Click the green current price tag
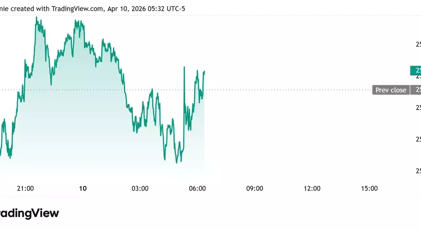Image resolution: width=421 pixels, height=230 pixels. (416, 71)
